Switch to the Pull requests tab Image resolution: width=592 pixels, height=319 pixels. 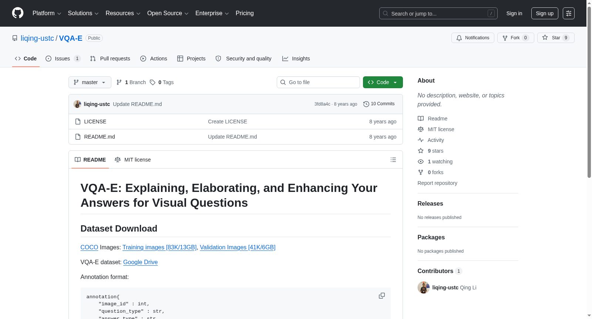(110, 59)
